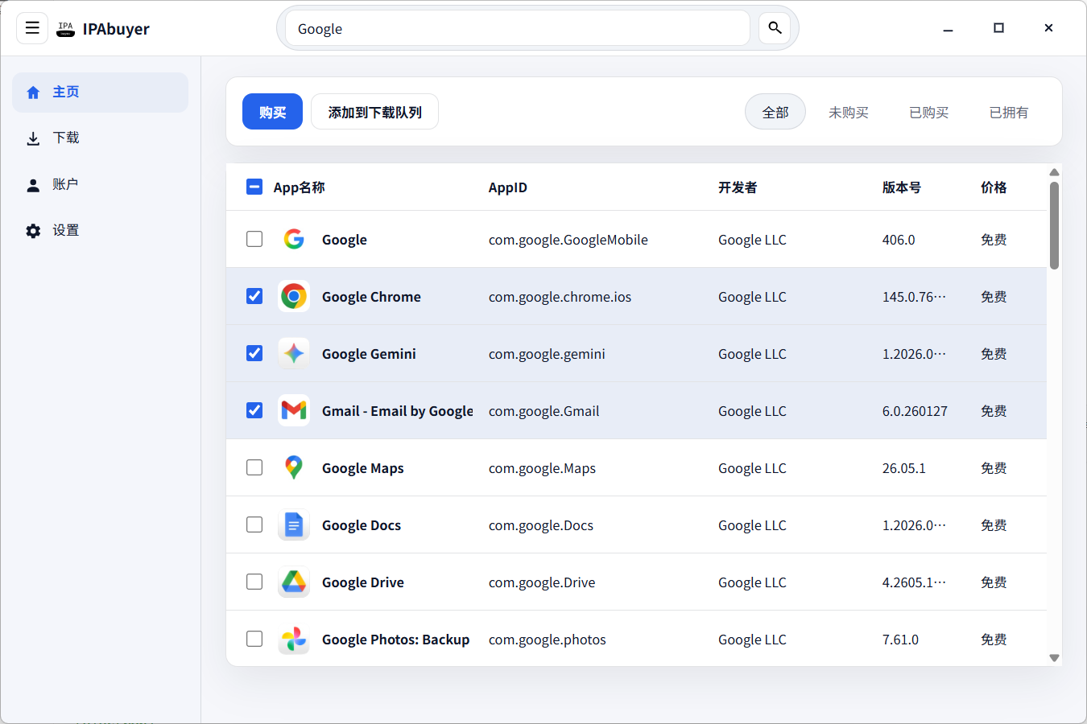Viewport: 1087px width, 724px height.
Task: Click the 添加到下载队列 button
Action: (374, 112)
